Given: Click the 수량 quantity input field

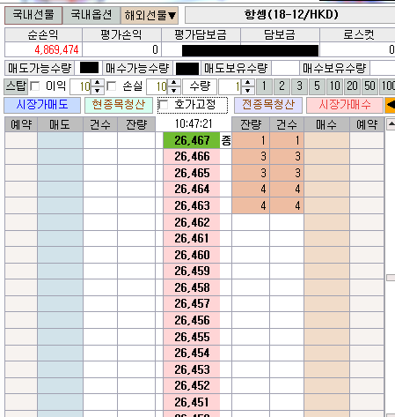Looking at the screenshot, I should point(230,86).
